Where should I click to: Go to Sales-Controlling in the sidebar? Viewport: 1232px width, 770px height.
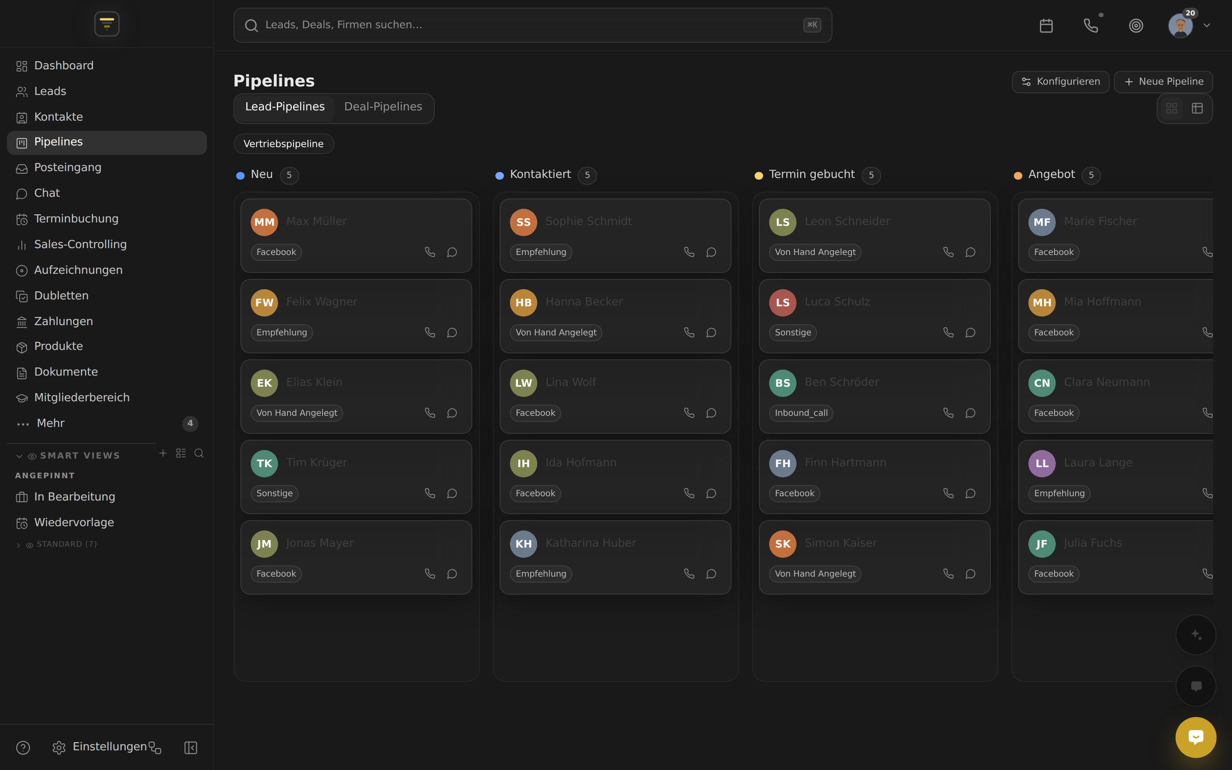point(107,244)
